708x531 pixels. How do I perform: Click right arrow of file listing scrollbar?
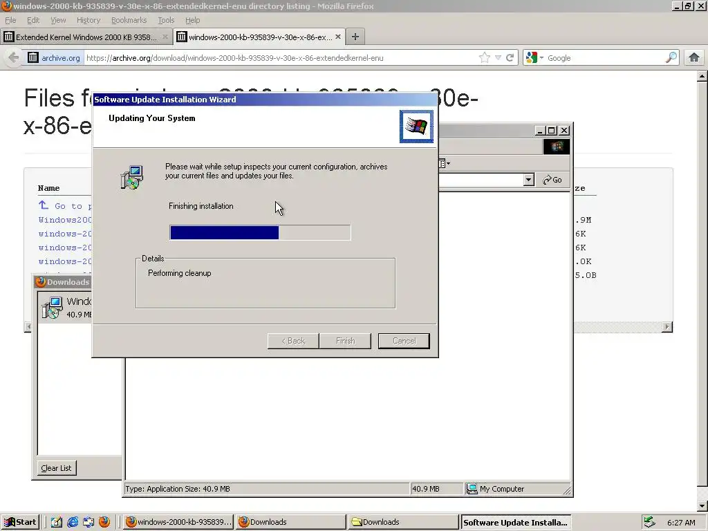[667, 326]
